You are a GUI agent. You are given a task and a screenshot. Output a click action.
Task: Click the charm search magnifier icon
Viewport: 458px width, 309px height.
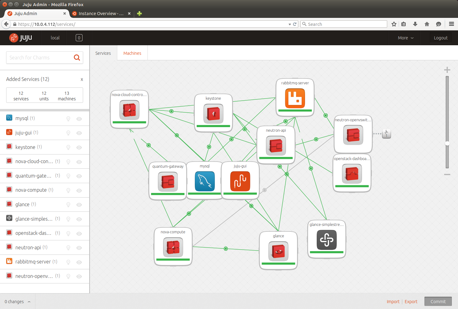pyautogui.click(x=77, y=58)
